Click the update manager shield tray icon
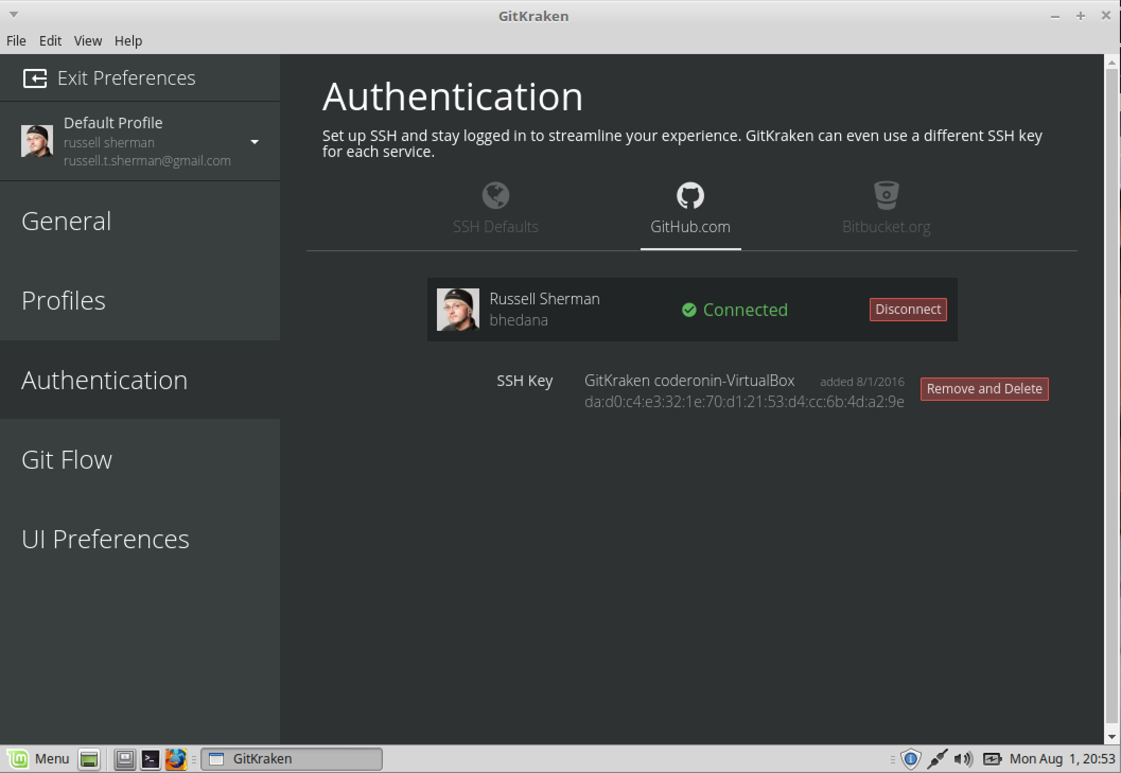Screen dimensions: 1121x773 tap(910, 759)
